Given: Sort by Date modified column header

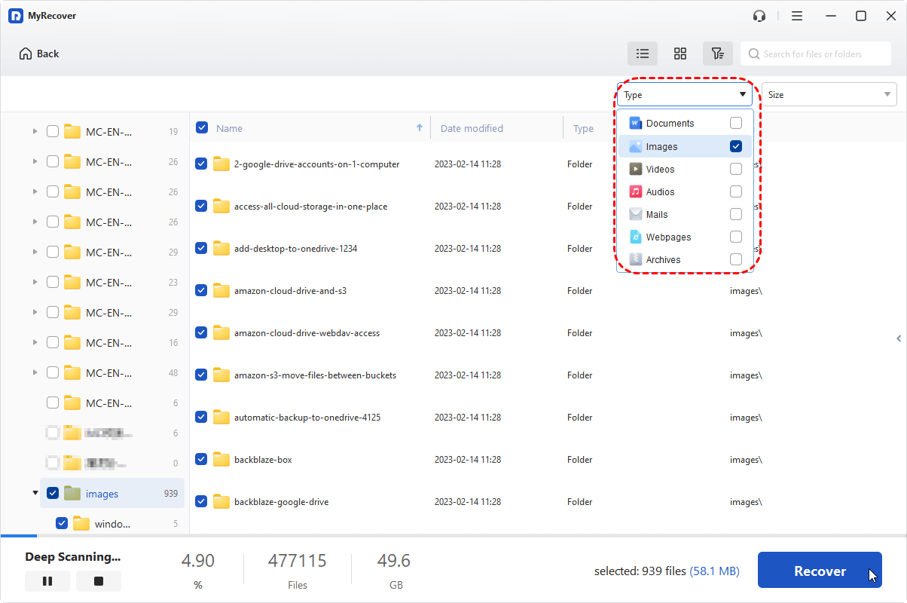Looking at the screenshot, I should (472, 128).
